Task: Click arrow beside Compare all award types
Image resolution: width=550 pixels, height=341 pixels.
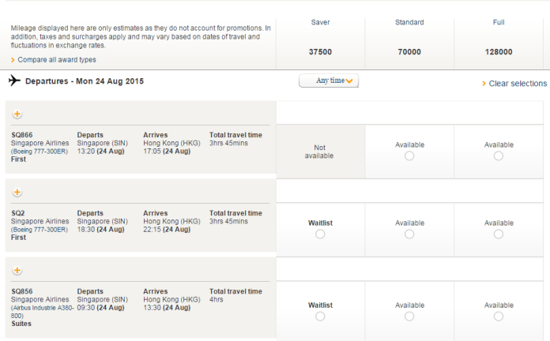Action: tap(13, 60)
